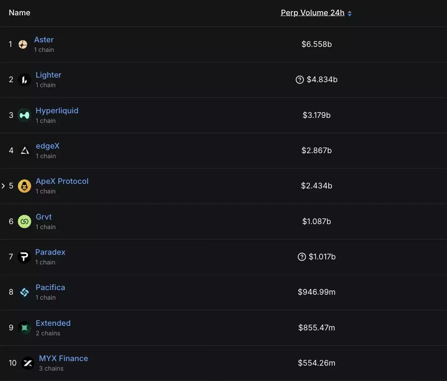447x381 pixels.
Task: Open the Pacifica protocol link
Action: point(50,288)
